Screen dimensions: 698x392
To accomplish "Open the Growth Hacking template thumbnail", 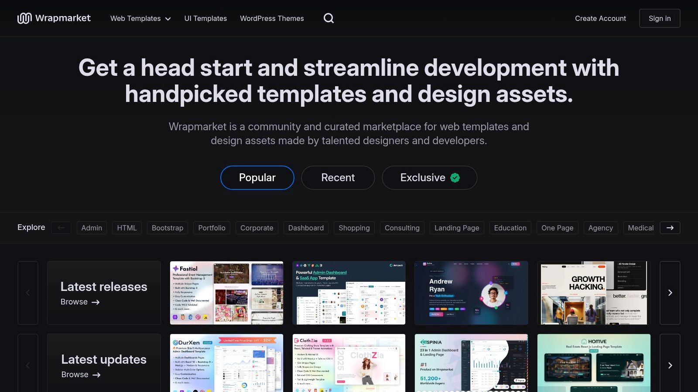I will tap(594, 293).
